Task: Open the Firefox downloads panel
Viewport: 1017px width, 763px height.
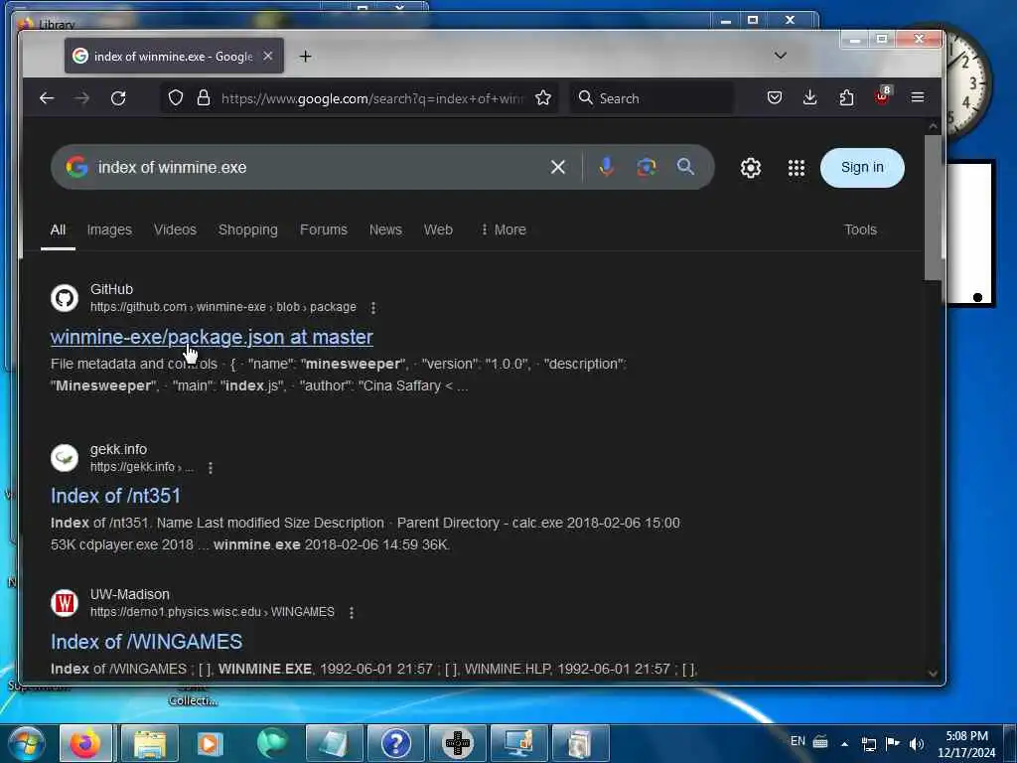Action: [809, 98]
